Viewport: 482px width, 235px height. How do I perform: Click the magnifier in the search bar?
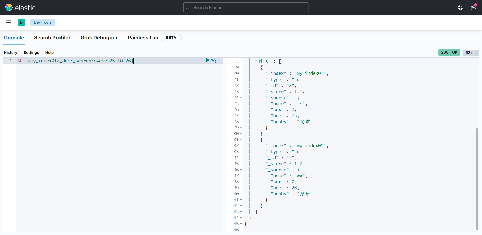click(188, 8)
